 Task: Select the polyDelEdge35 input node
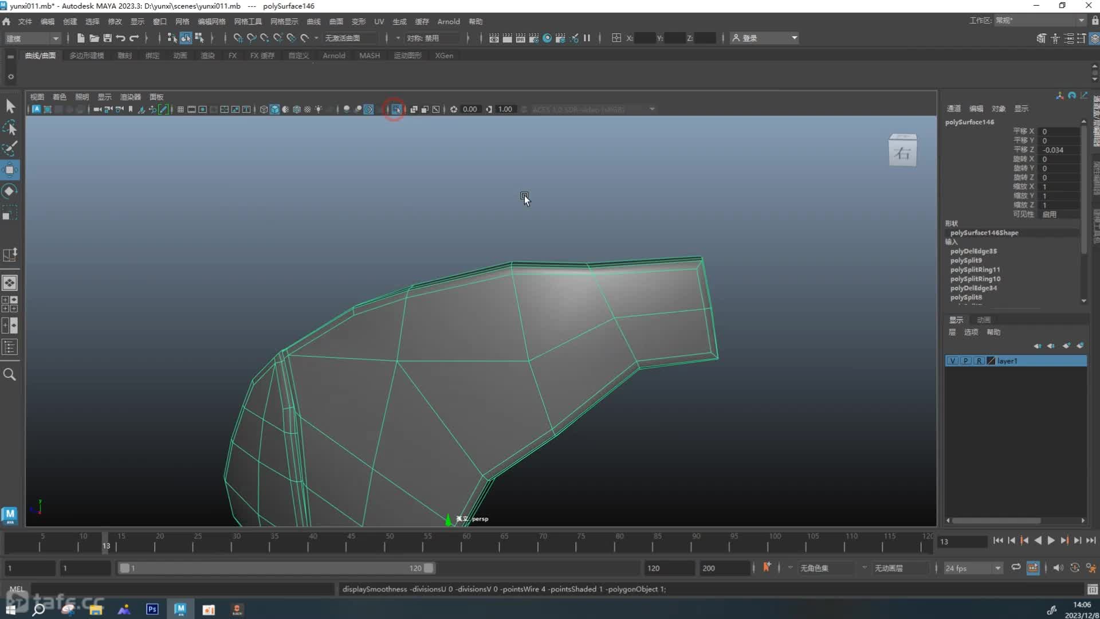tap(973, 251)
